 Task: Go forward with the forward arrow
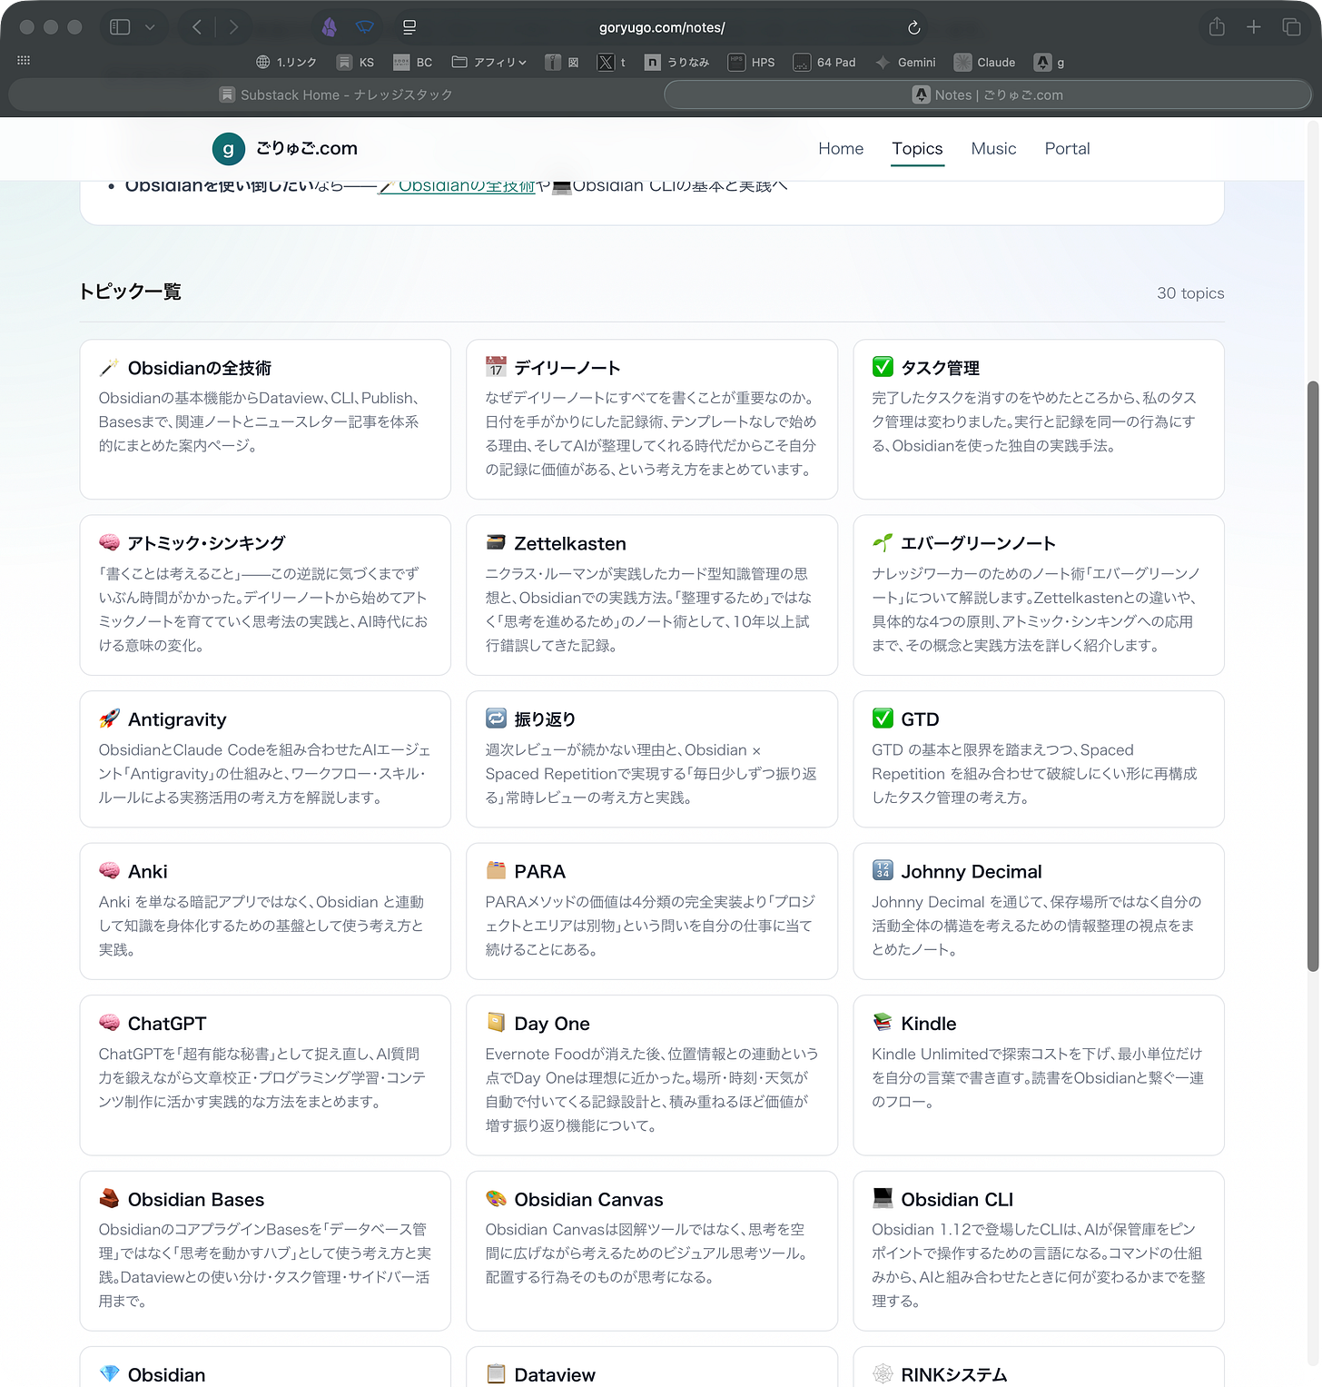click(233, 27)
